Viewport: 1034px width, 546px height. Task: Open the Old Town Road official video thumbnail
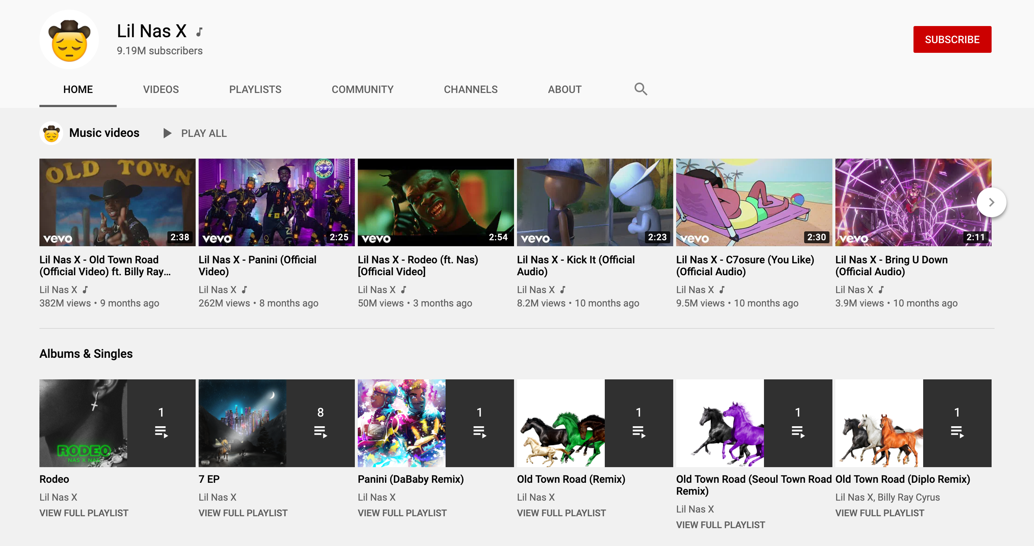117,202
